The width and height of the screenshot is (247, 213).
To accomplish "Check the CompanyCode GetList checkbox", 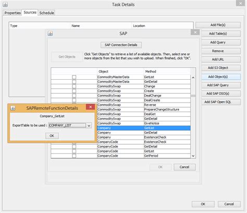I will (x=74, y=151).
